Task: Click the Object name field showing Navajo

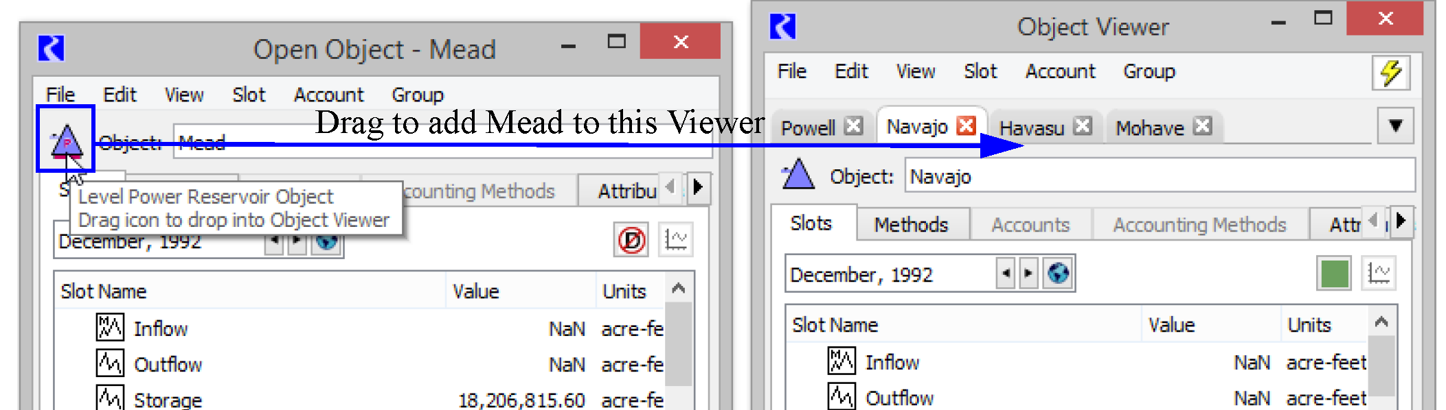Action: pos(1158,176)
